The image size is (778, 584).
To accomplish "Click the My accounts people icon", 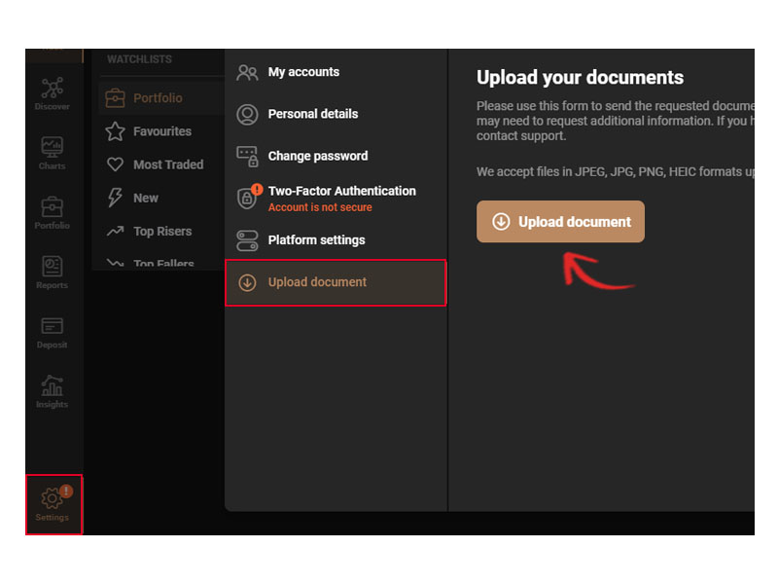I will tap(247, 72).
